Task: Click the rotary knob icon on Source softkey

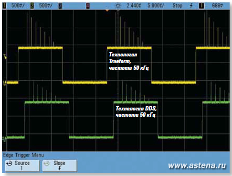Action: point(9,164)
